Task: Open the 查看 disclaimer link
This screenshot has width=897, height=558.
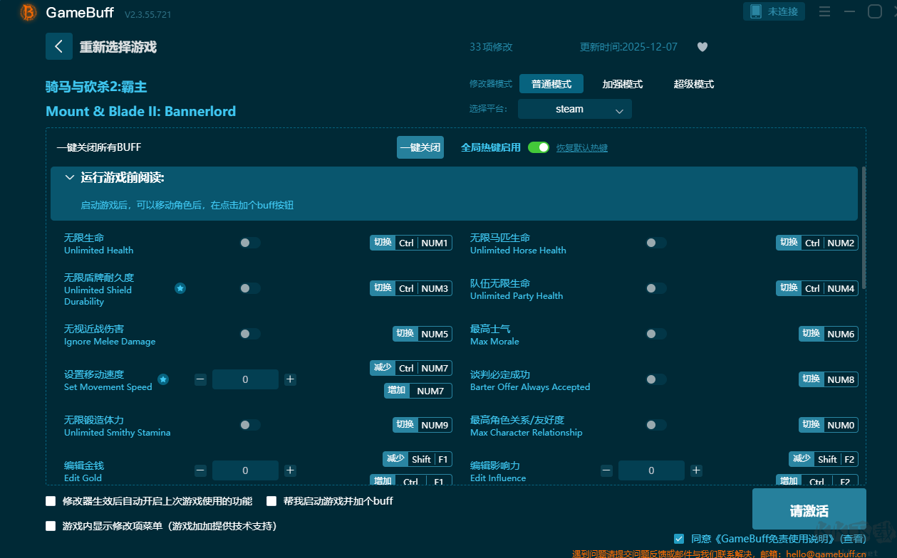Action: (853, 539)
